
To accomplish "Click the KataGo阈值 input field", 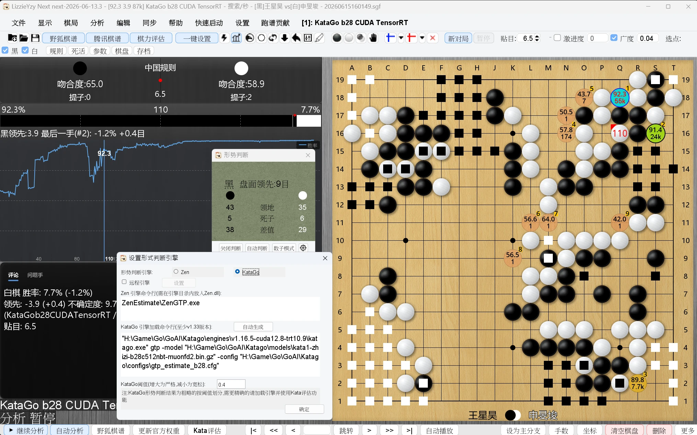I will click(231, 384).
